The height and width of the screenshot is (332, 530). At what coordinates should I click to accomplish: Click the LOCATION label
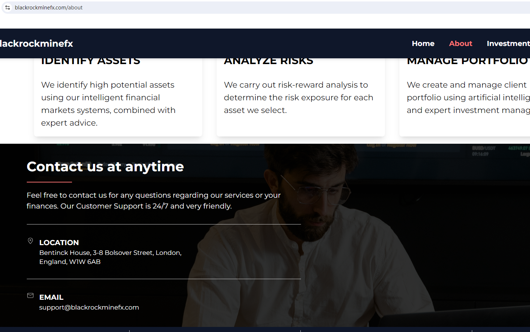point(59,243)
